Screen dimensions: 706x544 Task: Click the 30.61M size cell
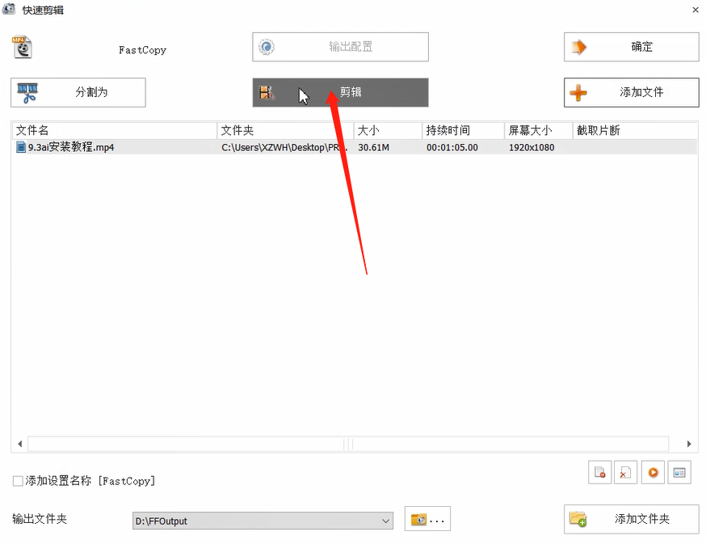coord(374,147)
